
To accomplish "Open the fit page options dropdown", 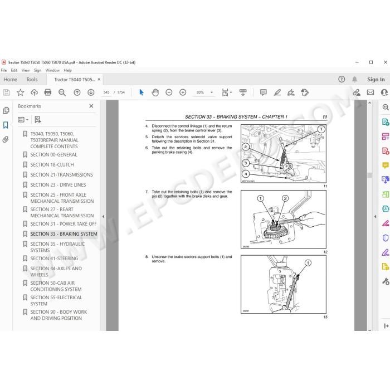I will pos(227,92).
